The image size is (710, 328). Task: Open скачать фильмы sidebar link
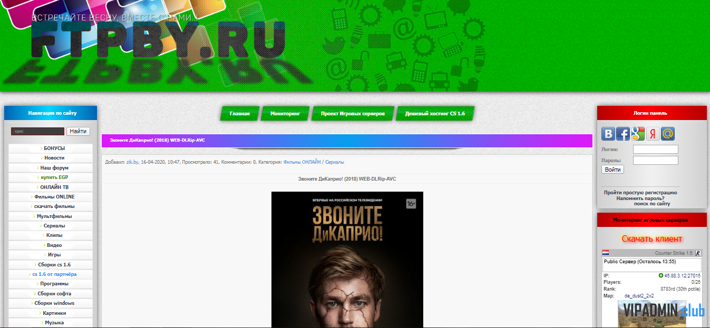pos(51,206)
